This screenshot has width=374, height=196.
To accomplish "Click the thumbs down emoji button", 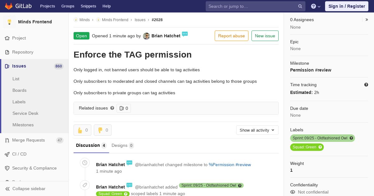I will (103, 130).
